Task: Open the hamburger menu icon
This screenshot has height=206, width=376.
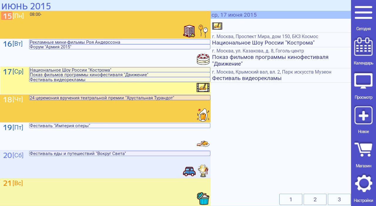Action: (x=363, y=12)
